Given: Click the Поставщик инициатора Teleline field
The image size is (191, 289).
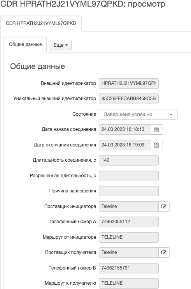Looking at the screenshot, I should click(x=129, y=206).
